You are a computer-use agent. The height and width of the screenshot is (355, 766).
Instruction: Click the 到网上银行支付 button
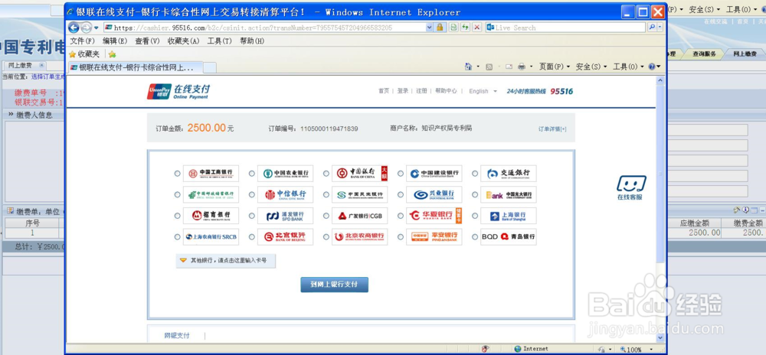334,285
